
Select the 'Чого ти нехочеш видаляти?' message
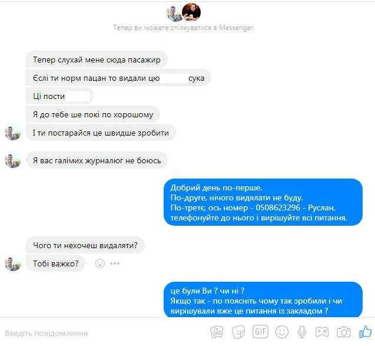[85, 245]
